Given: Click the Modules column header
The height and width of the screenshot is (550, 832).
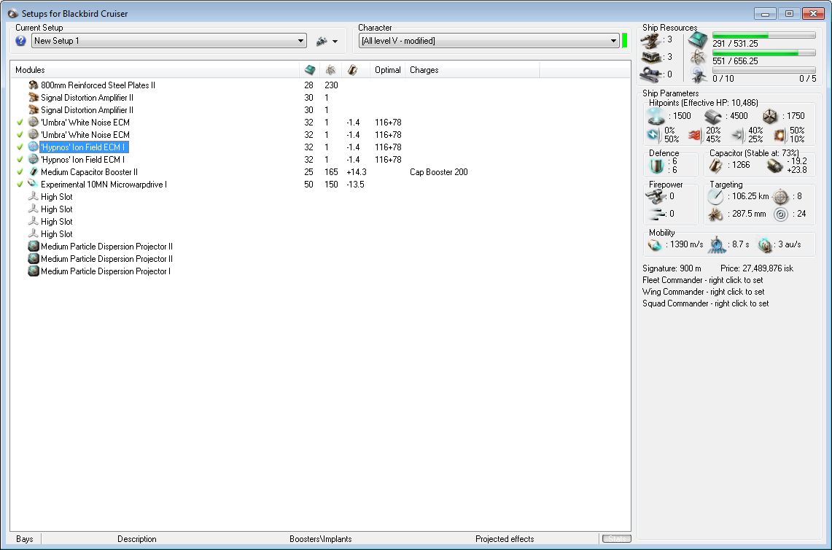Looking at the screenshot, I should click(30, 70).
